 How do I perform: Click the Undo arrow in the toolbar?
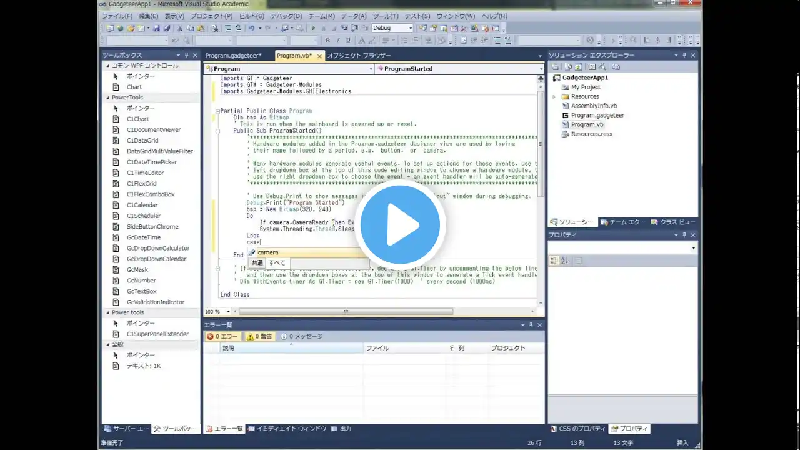252,28
